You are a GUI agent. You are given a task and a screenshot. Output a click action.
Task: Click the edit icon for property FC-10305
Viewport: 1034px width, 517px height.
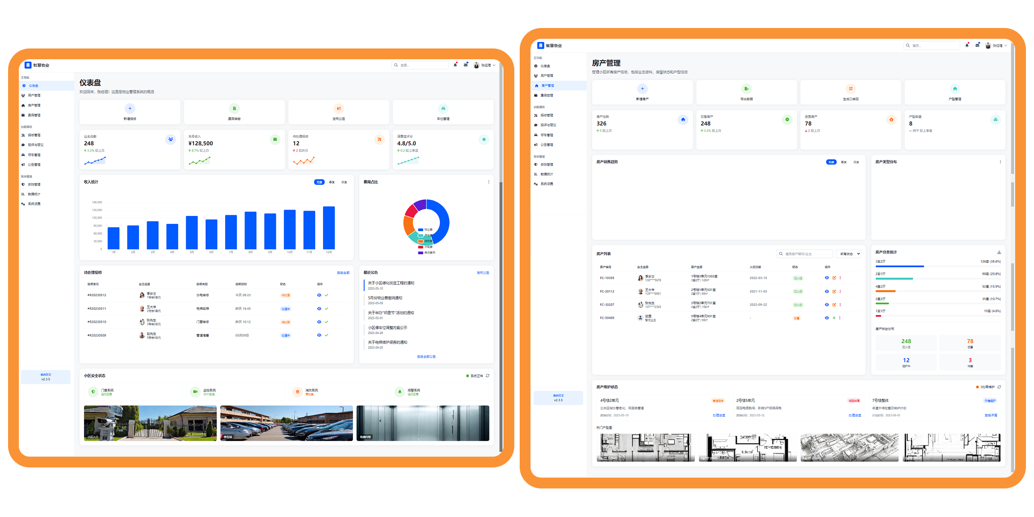(834, 278)
